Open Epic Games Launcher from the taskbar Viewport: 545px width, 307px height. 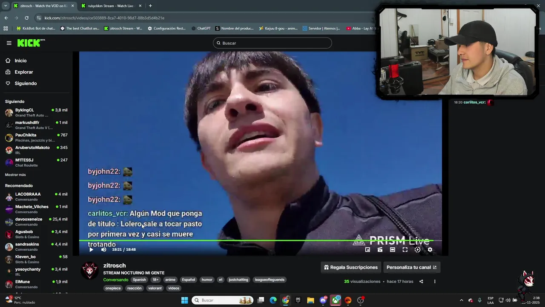298,300
